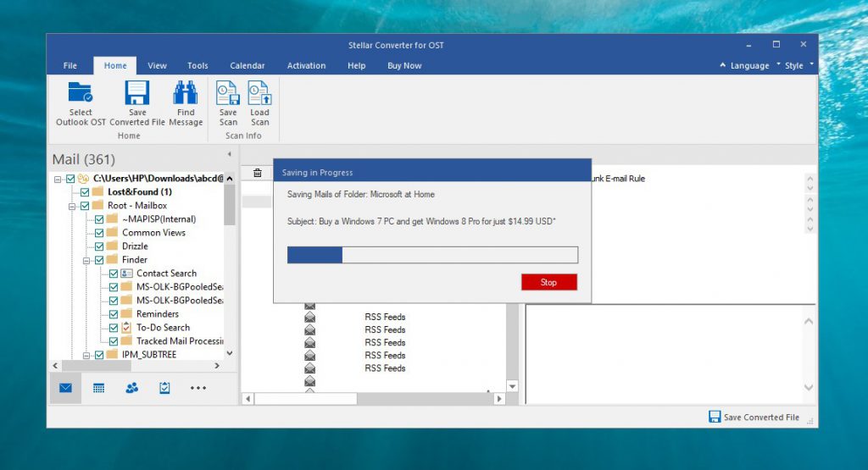Click folder tree scroll down arrow
868x470 pixels.
click(229, 353)
